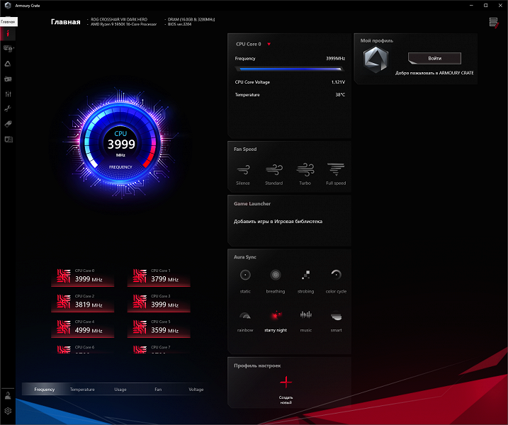The height and width of the screenshot is (425, 508).
Task: Click the CPU Core 4 4999 MHz tile
Action: coord(83,329)
